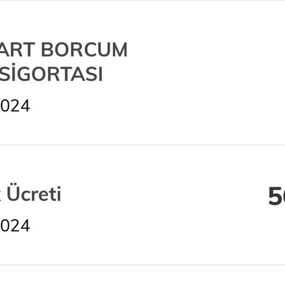Click the divider line below the Ücreti row
Image resolution: width=285 pixels, height=285 pixels.
pos(142,265)
